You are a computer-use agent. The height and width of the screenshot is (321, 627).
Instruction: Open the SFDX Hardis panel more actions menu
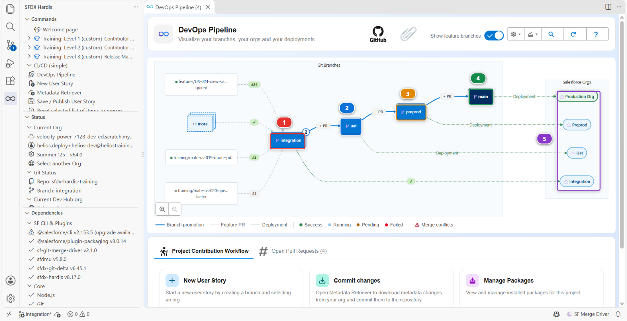pyautogui.click(x=136, y=7)
